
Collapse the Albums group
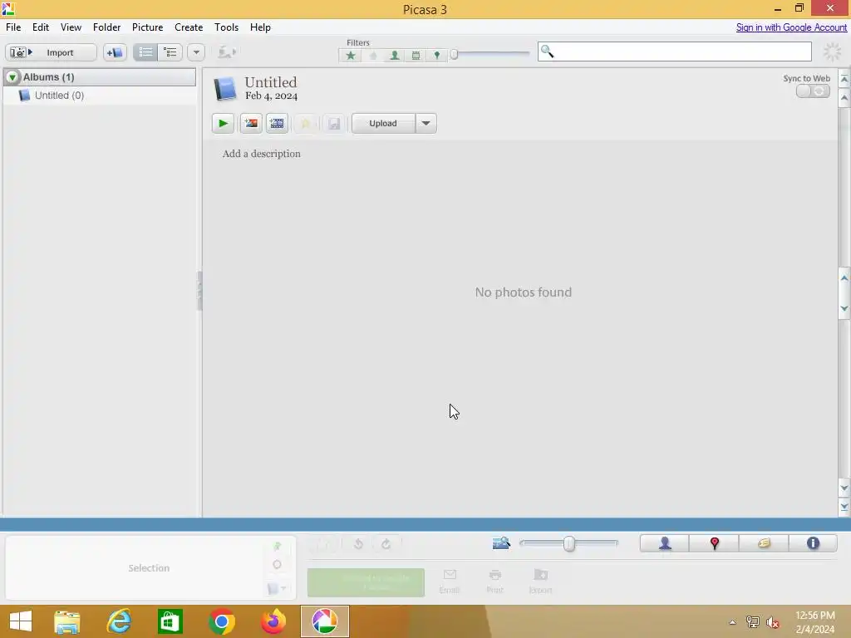pos(12,77)
